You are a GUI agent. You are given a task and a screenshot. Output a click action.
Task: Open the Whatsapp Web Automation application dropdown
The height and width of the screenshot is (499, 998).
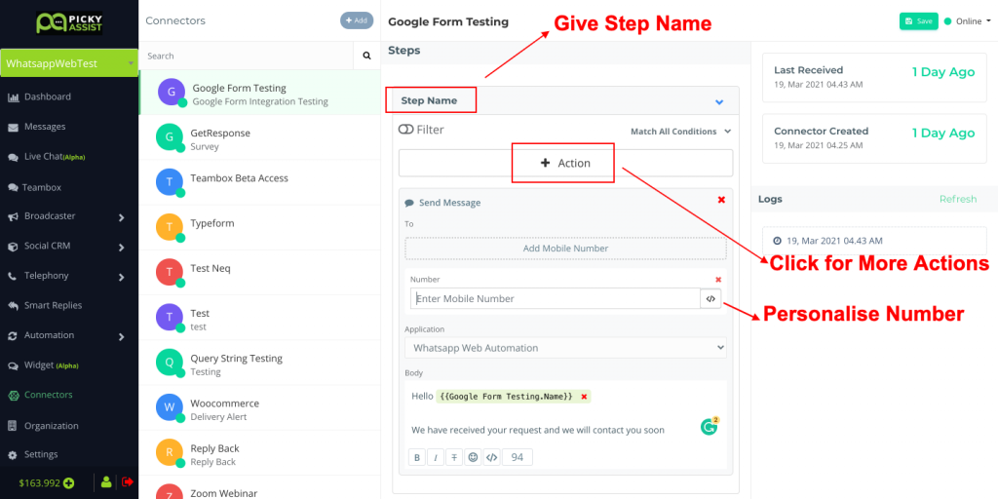[565, 348]
